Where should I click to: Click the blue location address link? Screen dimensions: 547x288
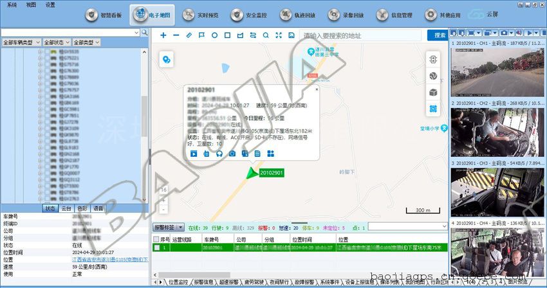(x=109, y=260)
